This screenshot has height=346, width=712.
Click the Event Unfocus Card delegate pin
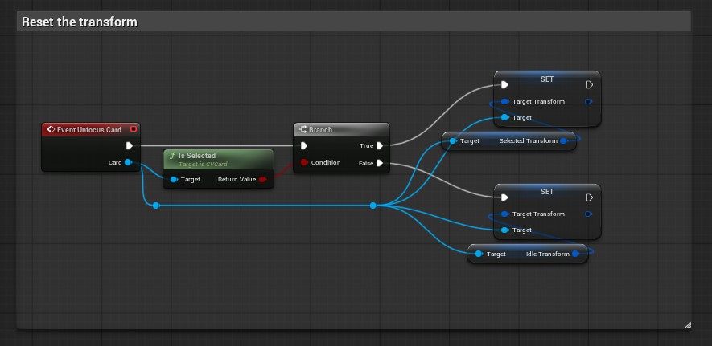click(134, 129)
